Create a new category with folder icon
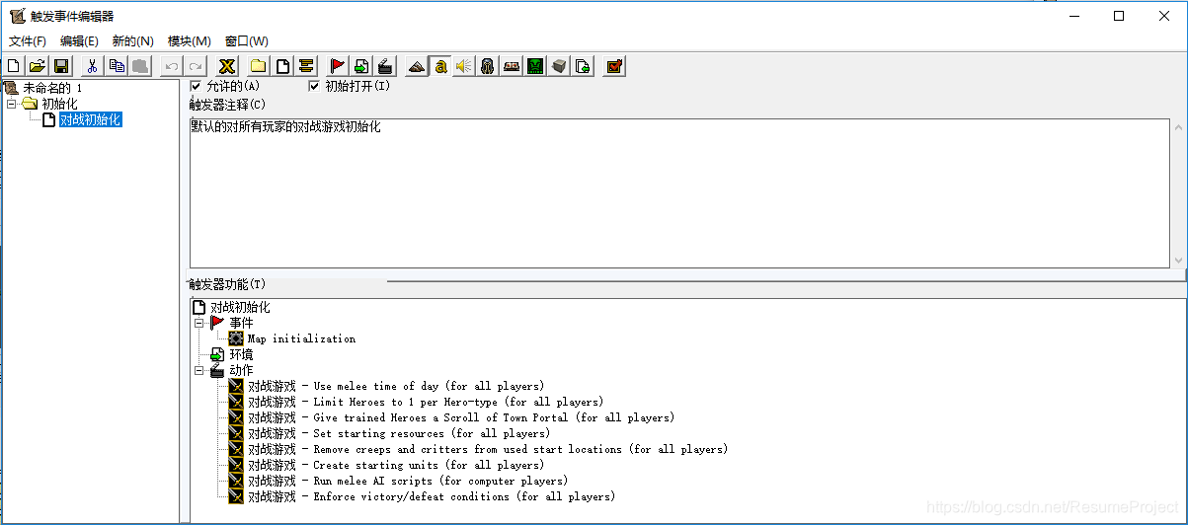This screenshot has width=1188, height=525. point(259,66)
